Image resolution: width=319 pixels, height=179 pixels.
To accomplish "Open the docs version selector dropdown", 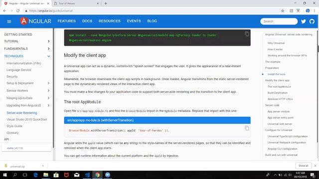I will (26, 148).
